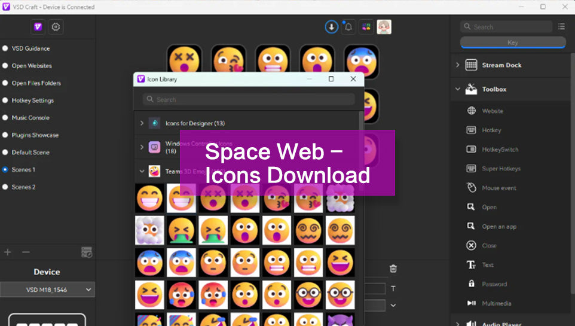The height and width of the screenshot is (326, 575).
Task: Pick the nerd glasses emoji on white
Action: click(x=340, y=295)
